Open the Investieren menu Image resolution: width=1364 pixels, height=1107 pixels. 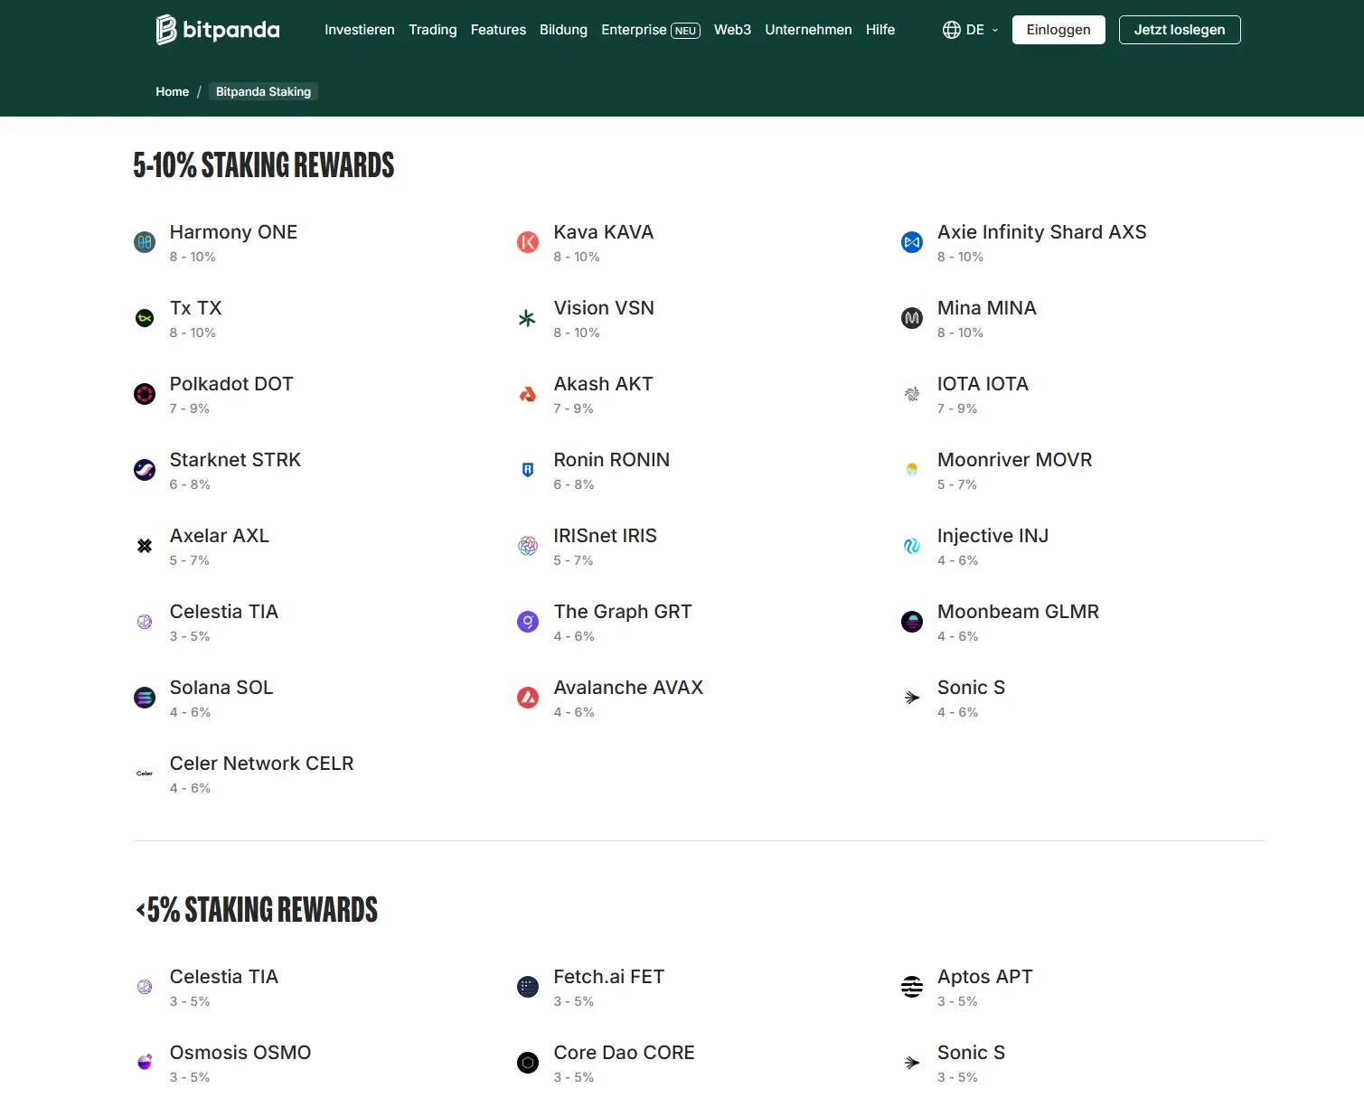coord(360,30)
